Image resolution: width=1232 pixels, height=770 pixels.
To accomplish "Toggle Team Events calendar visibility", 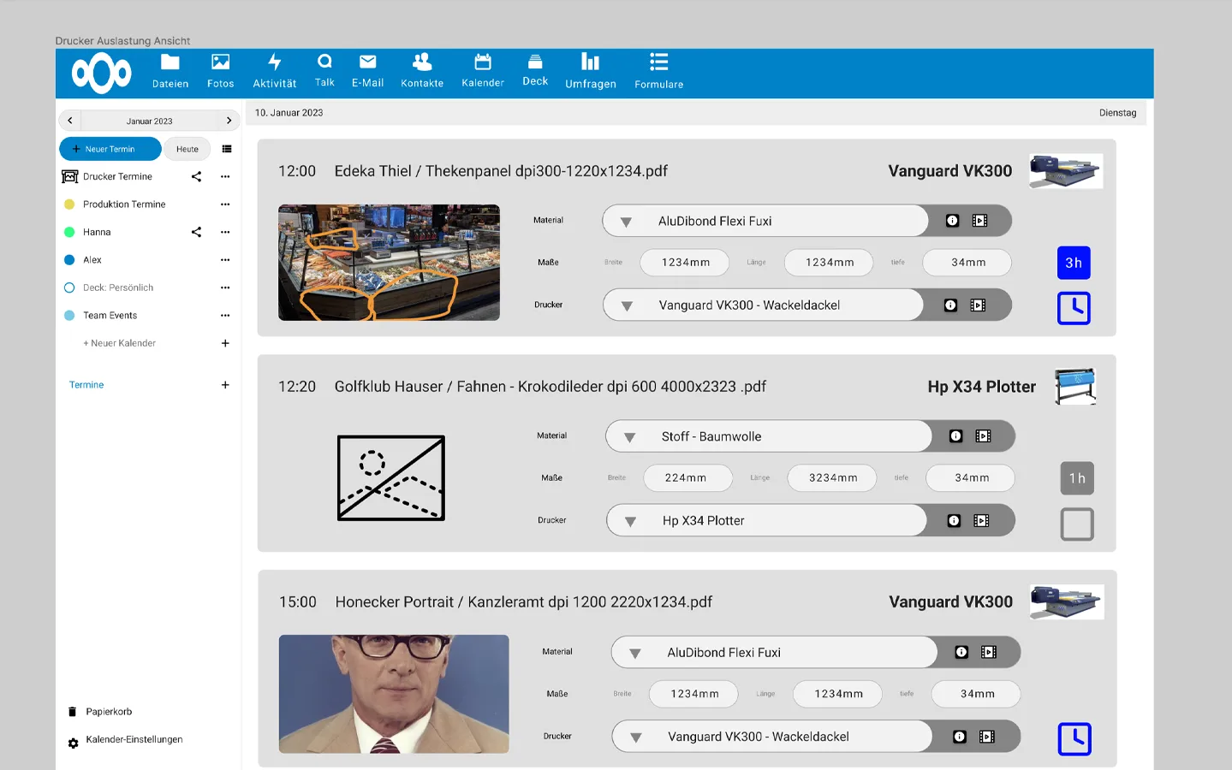I will [x=69, y=316].
